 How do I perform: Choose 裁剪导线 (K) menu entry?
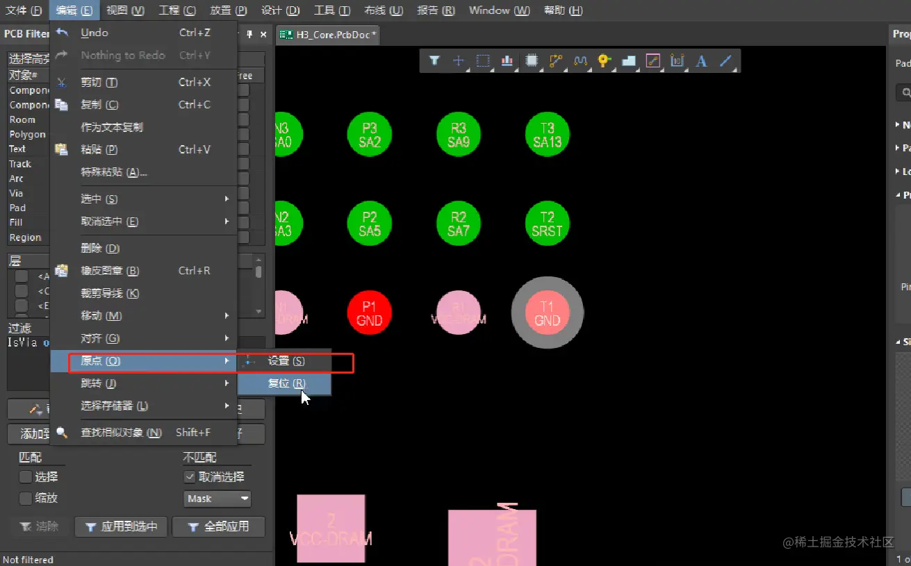tap(143, 293)
